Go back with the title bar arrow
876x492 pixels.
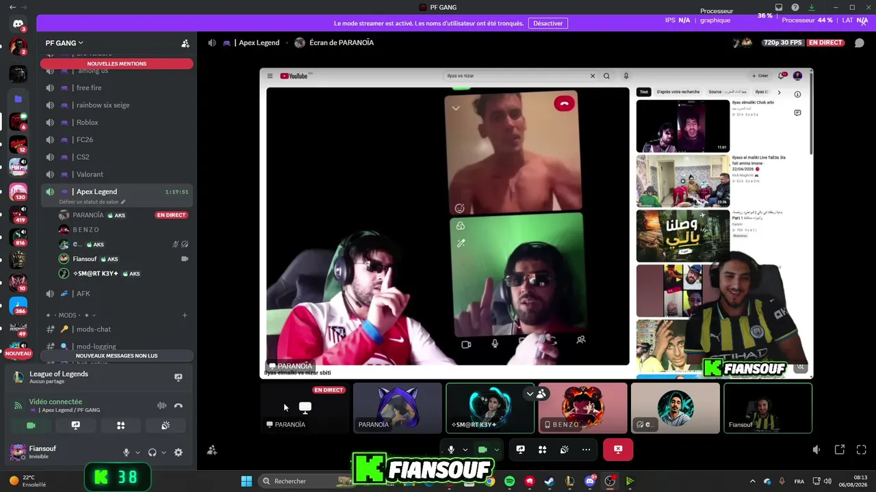[12, 8]
